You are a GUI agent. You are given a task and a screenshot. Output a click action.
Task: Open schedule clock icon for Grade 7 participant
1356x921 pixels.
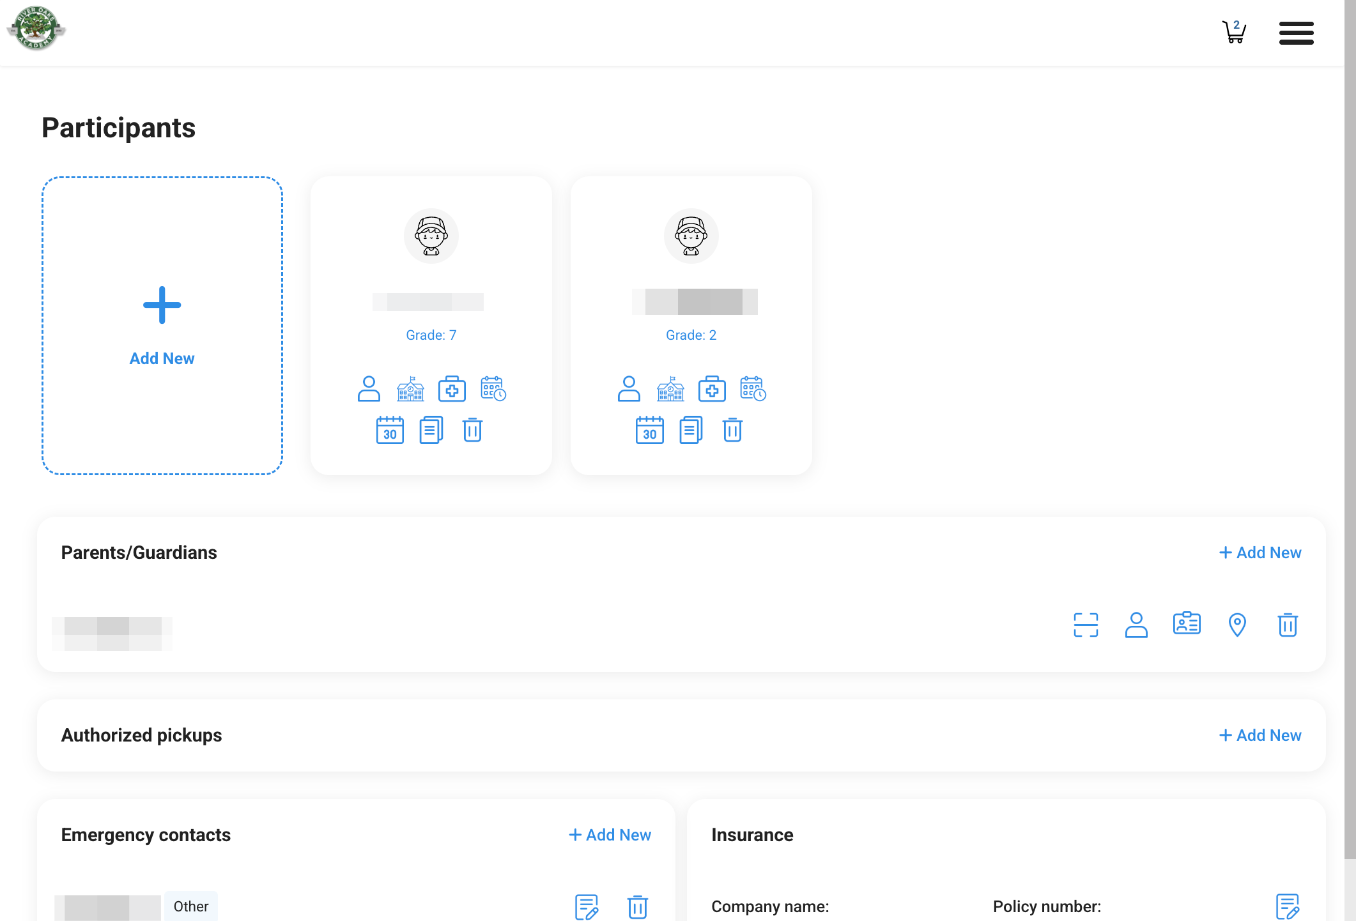[x=493, y=388]
